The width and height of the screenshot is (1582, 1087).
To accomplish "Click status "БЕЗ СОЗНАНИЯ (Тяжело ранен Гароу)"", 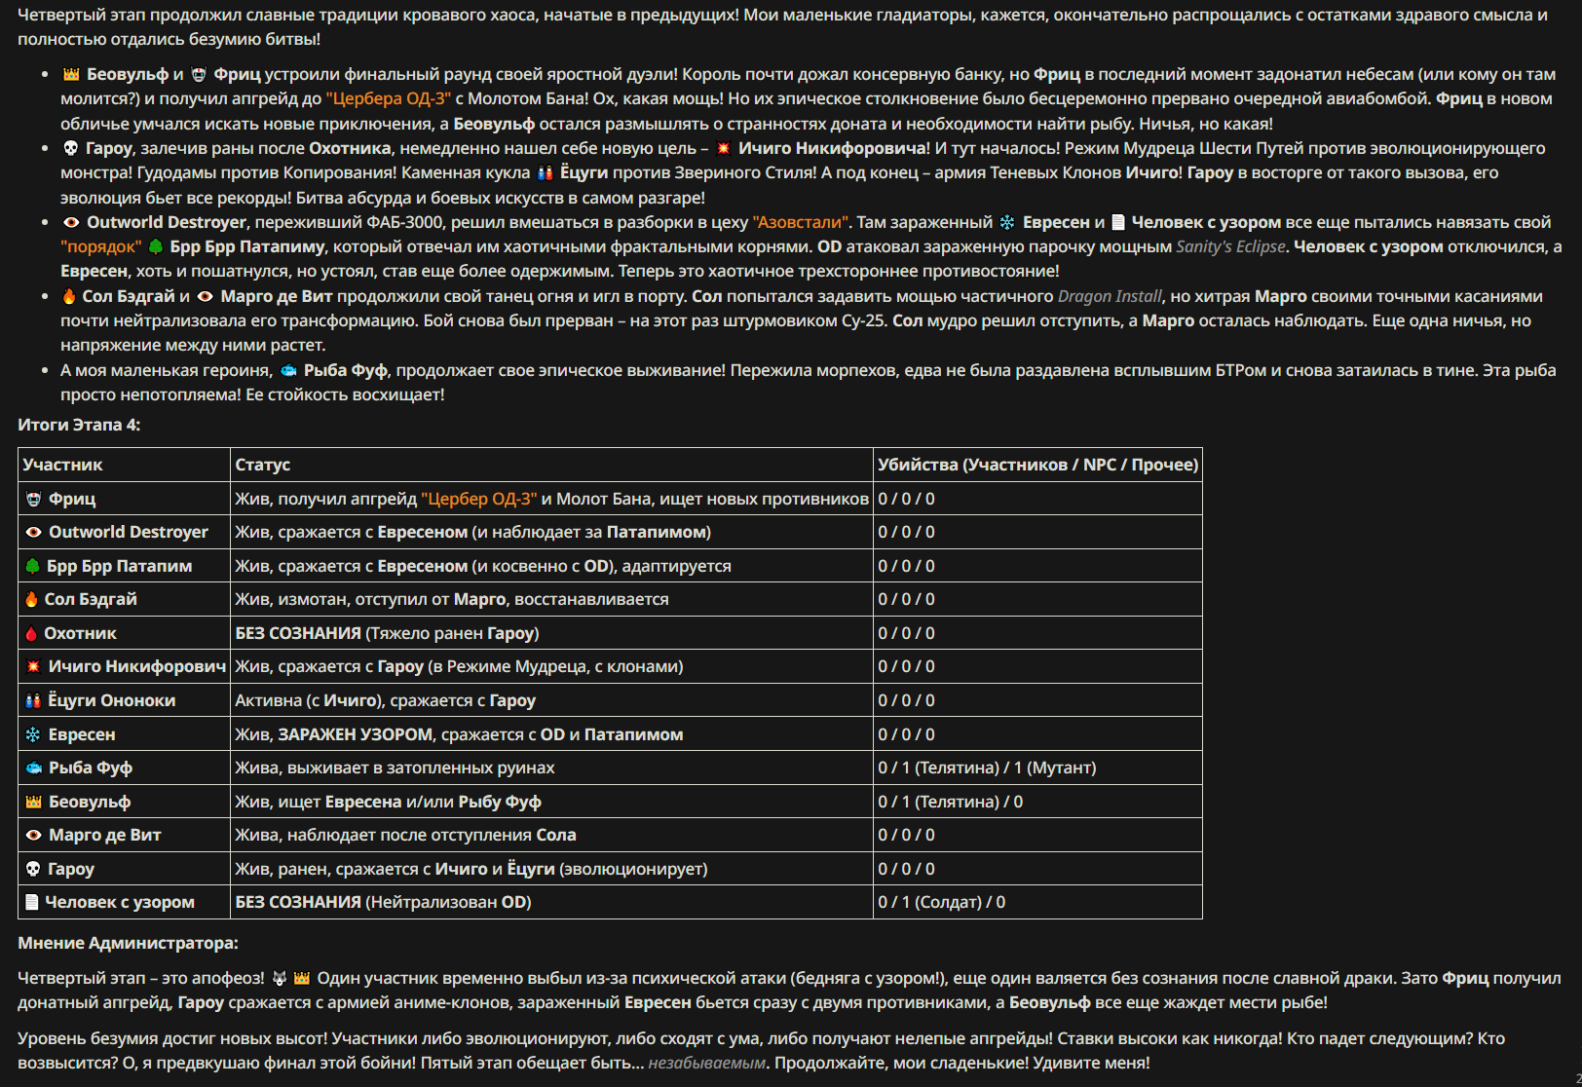I will point(387,633).
